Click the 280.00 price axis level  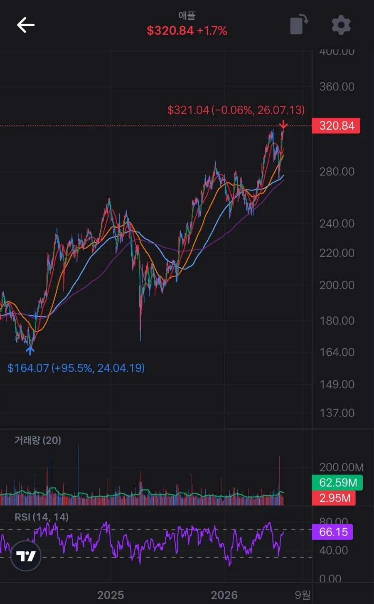[337, 172]
